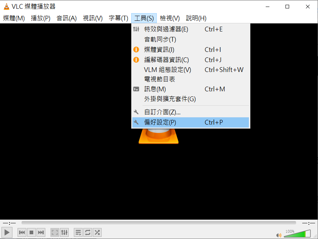Image resolution: width=318 pixels, height=239 pixels.
Task: Toggle fullscreen video mode
Action: [x=55, y=232]
